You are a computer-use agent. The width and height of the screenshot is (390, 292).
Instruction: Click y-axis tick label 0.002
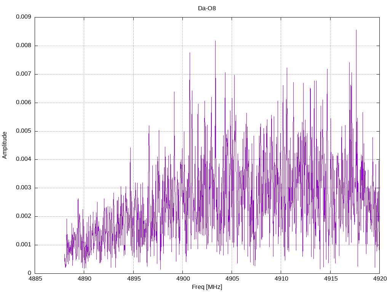click(24, 216)
